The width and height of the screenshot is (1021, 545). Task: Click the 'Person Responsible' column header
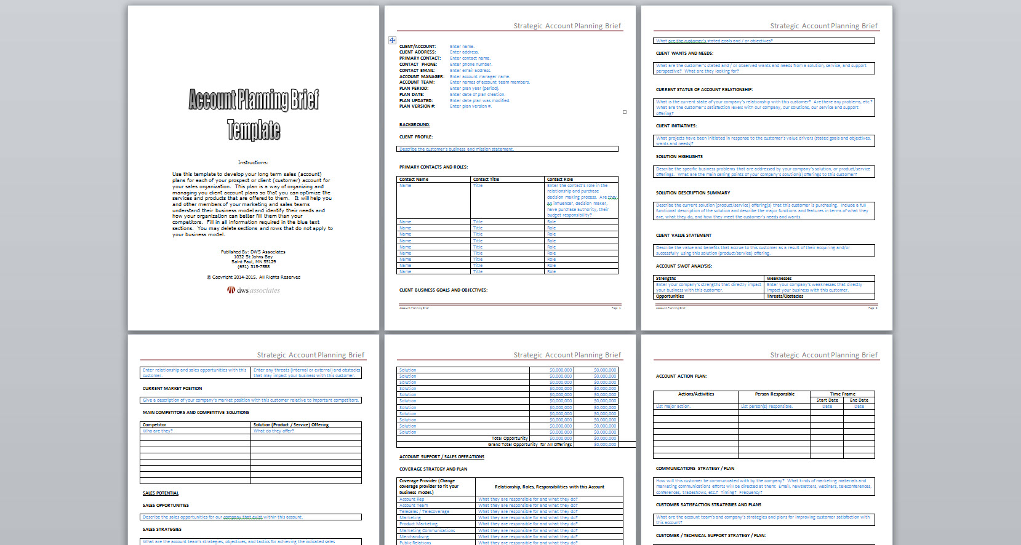pos(775,394)
